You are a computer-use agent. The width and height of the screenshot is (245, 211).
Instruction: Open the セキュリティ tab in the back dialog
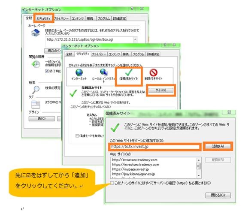(x=44, y=18)
